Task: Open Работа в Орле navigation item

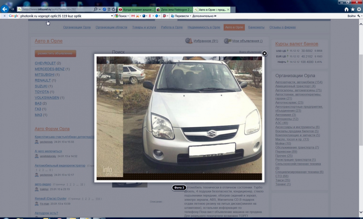Action: [x=172, y=27]
